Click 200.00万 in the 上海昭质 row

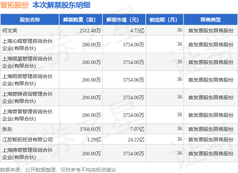click(x=91, y=80)
